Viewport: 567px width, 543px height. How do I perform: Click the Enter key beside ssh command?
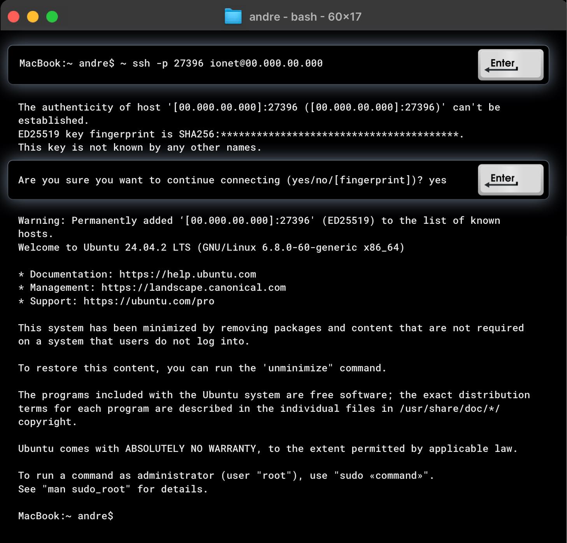(511, 65)
